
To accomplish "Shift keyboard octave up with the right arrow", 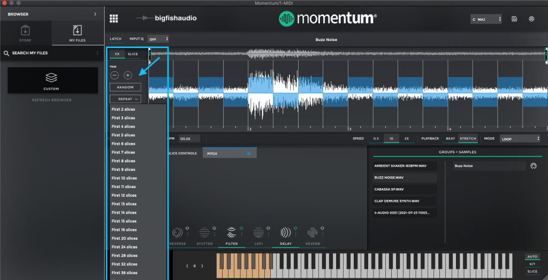I will pos(202,266).
